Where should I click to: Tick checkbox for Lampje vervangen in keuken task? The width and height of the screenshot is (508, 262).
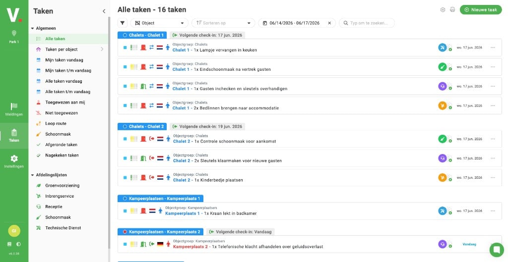(125, 48)
